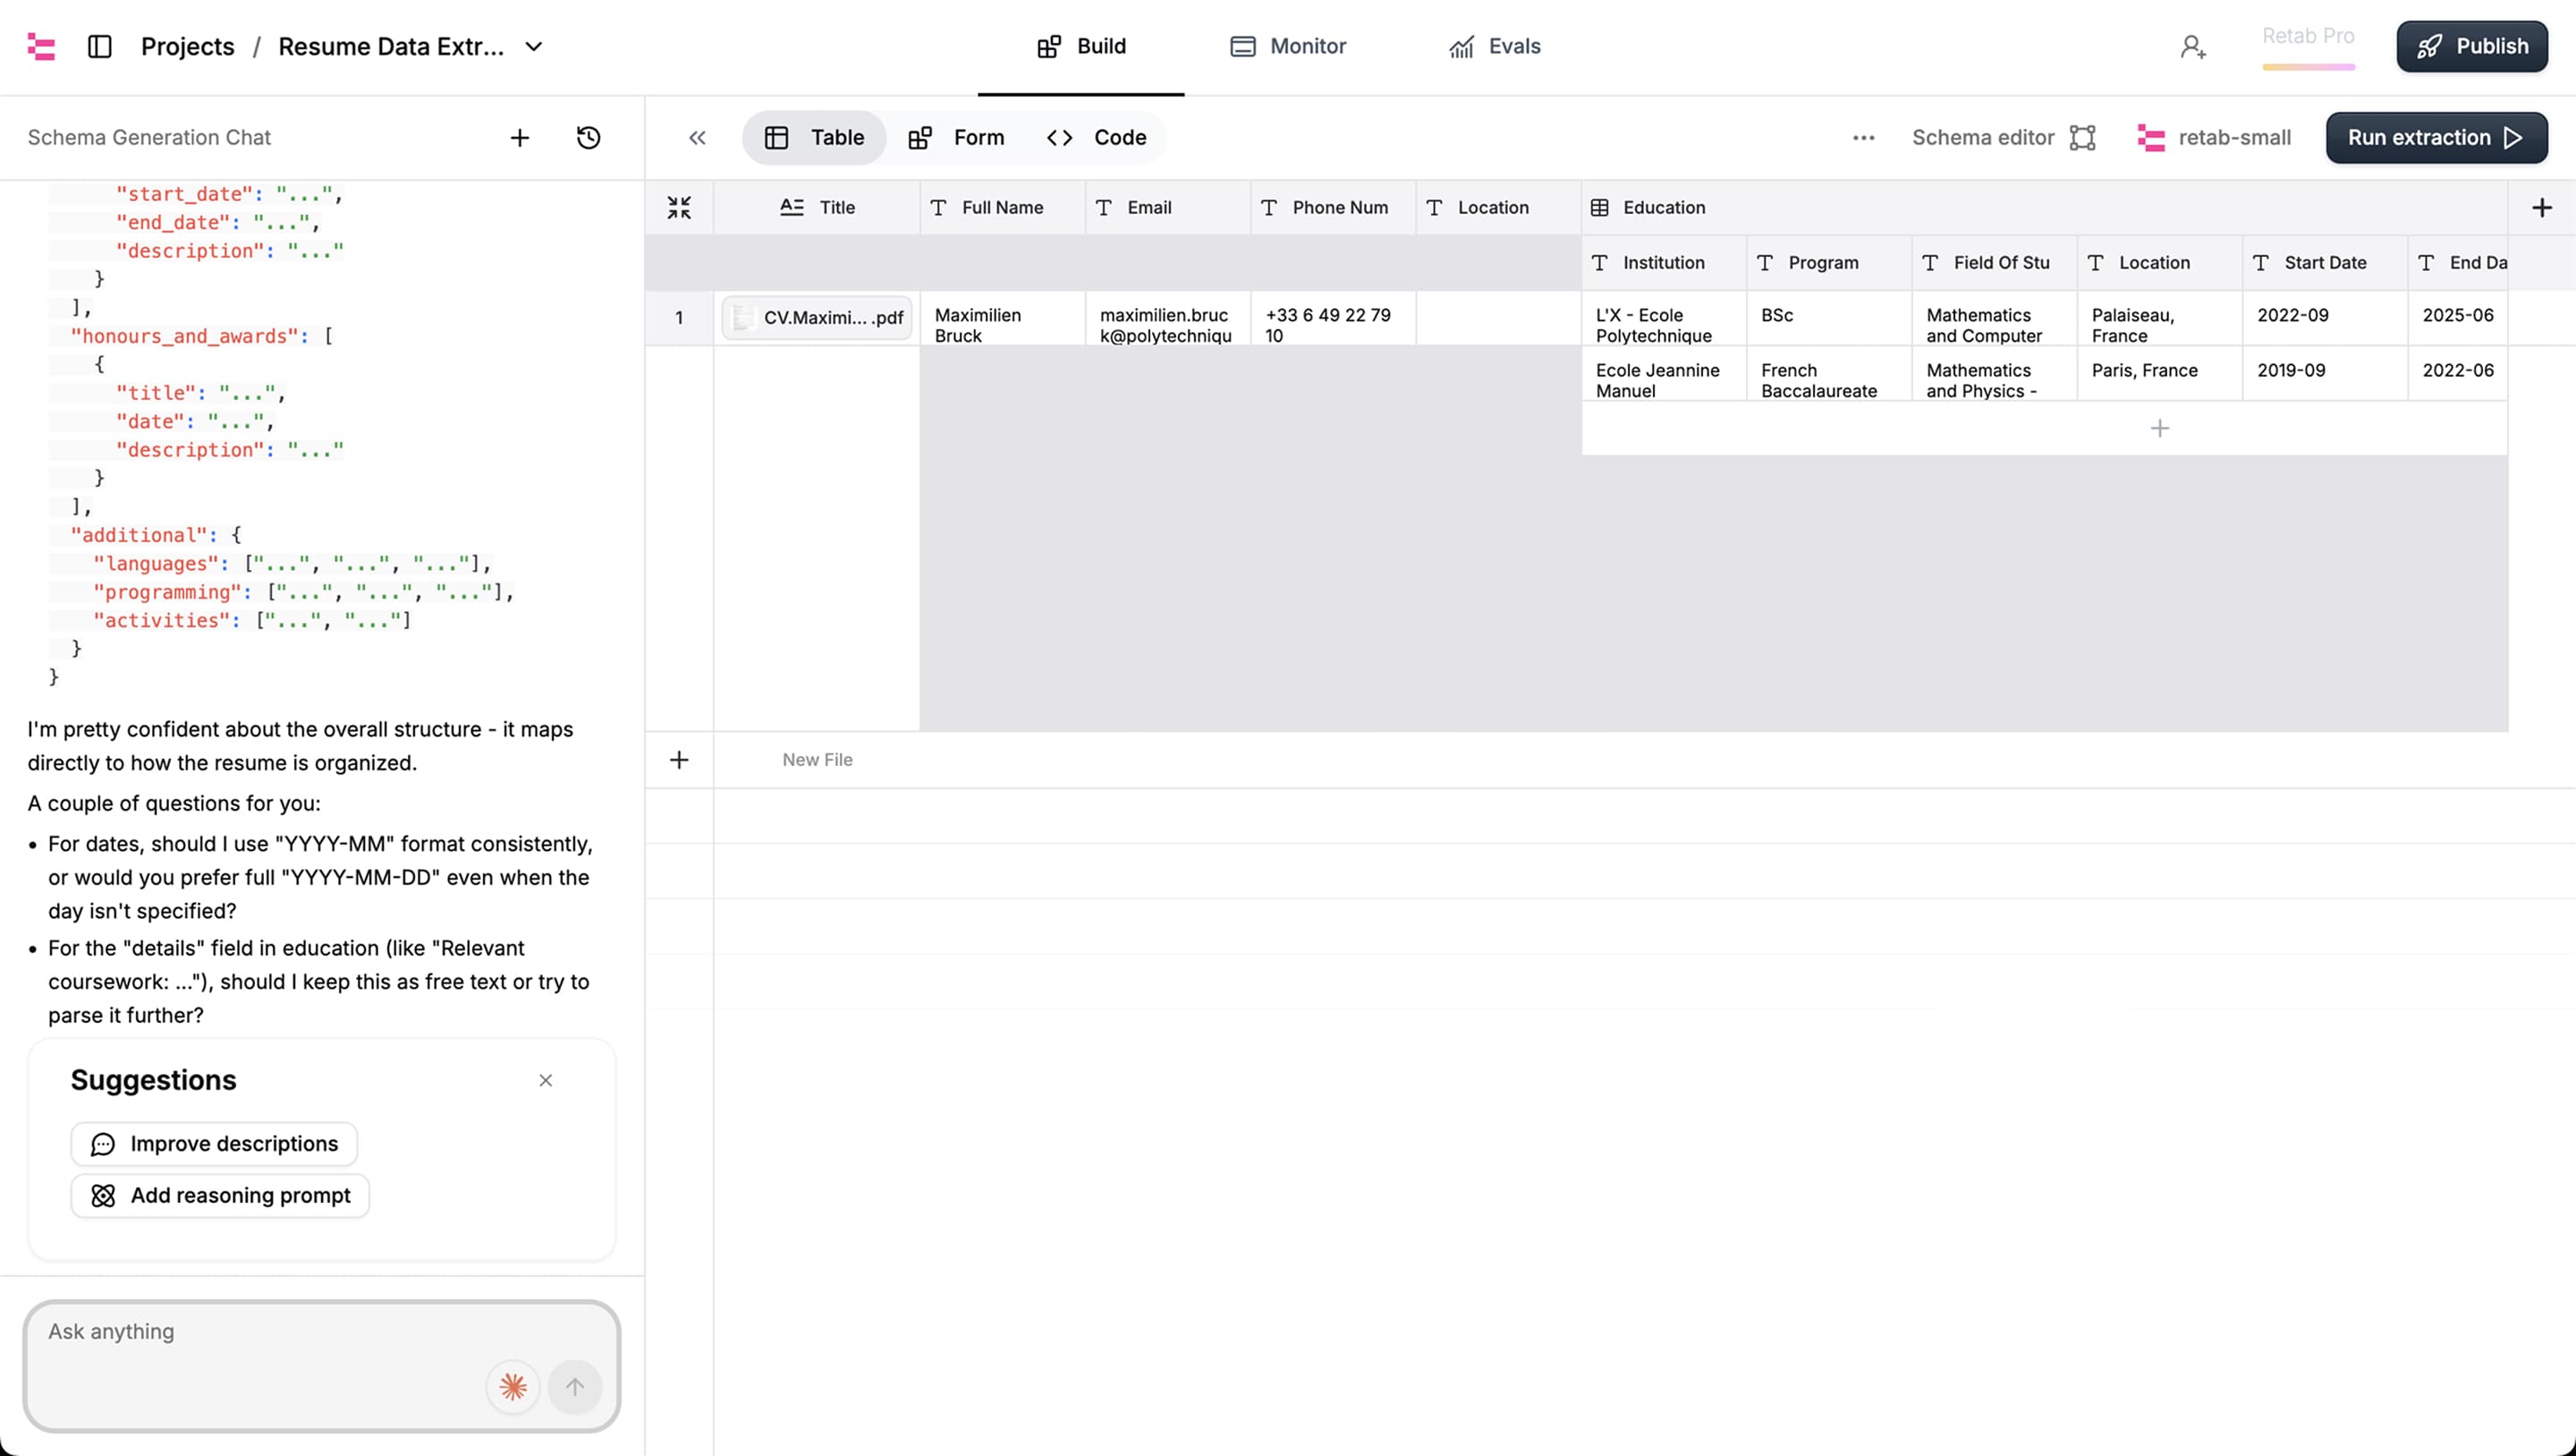Open the more options menu in the toolbar
Screen dimensions: 2576x1456
coord(1863,137)
